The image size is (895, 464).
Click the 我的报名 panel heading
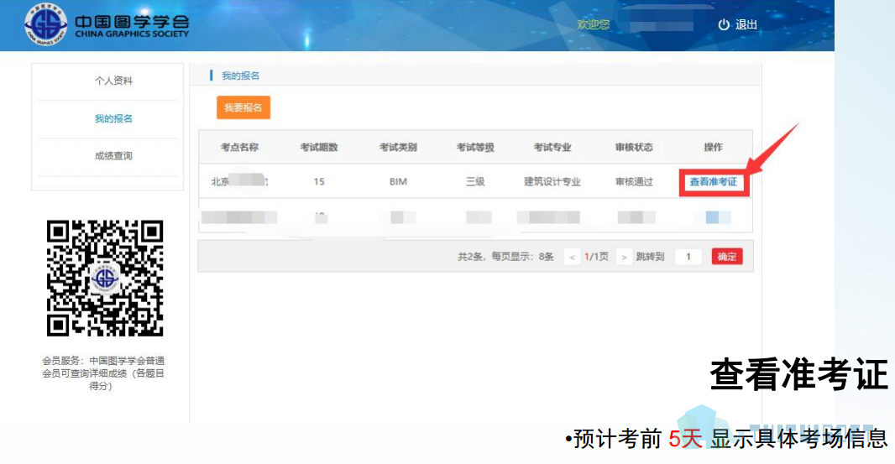240,76
